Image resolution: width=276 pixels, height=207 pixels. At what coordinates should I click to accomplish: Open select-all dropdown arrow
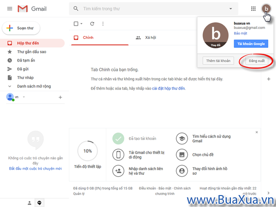pos(81,24)
